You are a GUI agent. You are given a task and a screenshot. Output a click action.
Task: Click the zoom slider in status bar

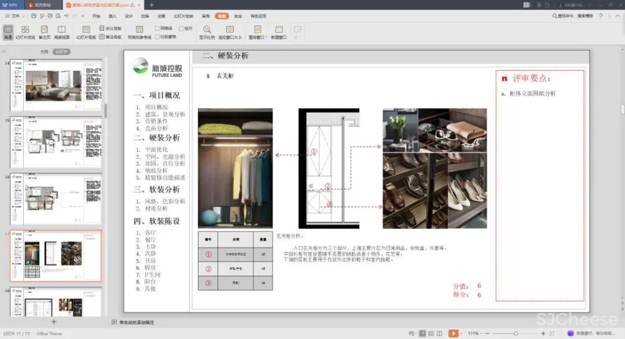pyautogui.click(x=516, y=333)
